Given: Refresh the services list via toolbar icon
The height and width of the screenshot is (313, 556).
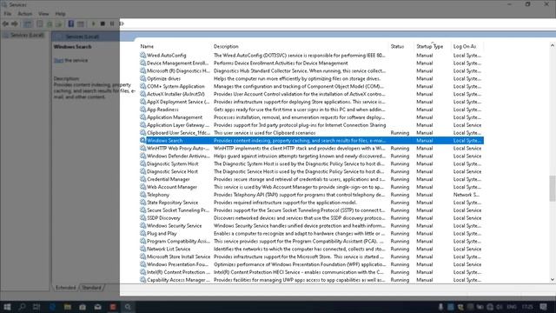Looking at the screenshot, I should coord(50,23).
